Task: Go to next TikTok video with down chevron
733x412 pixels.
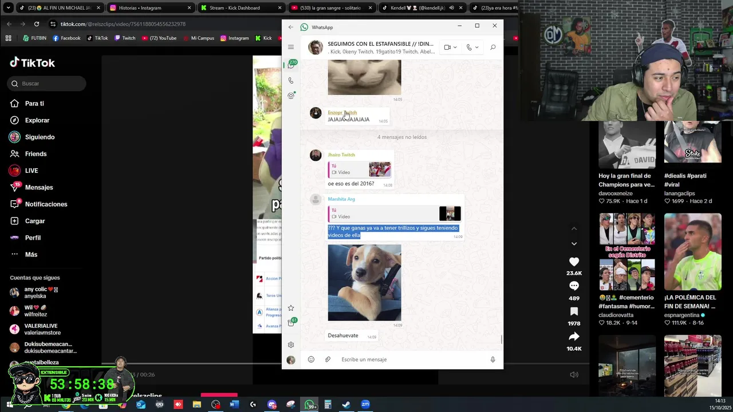Action: [x=574, y=244]
